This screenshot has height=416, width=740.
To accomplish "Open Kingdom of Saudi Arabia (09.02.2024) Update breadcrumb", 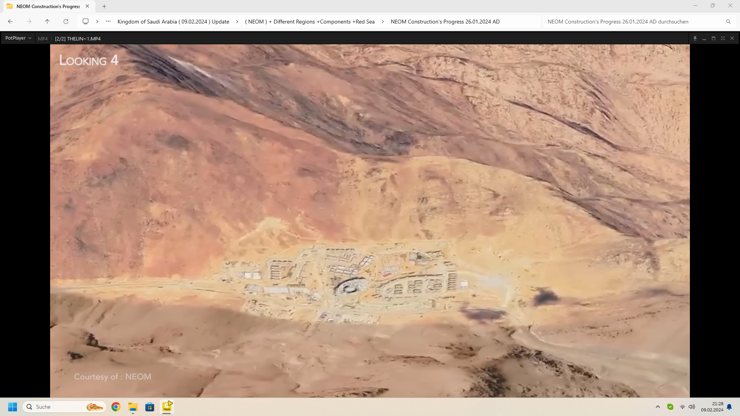I will coord(173,22).
